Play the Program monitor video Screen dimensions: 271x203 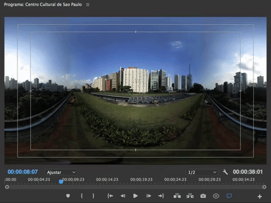[135, 196]
